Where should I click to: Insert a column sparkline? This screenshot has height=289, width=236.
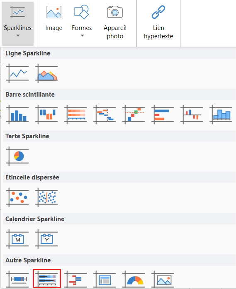pyautogui.click(x=17, y=115)
